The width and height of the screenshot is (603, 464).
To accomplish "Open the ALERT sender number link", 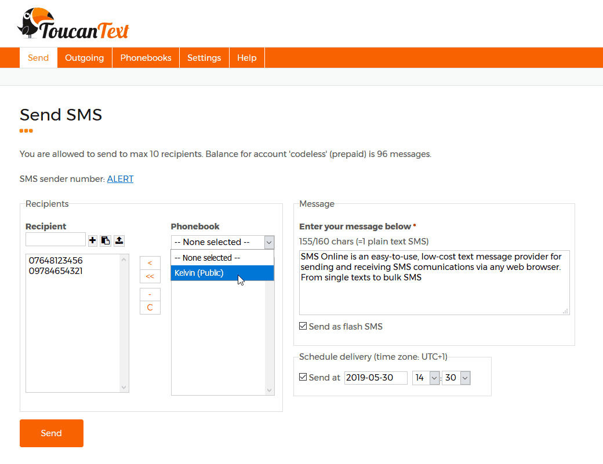I will [120, 179].
